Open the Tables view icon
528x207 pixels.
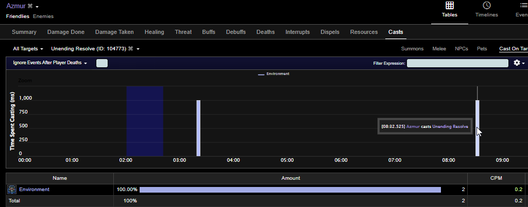click(450, 5)
